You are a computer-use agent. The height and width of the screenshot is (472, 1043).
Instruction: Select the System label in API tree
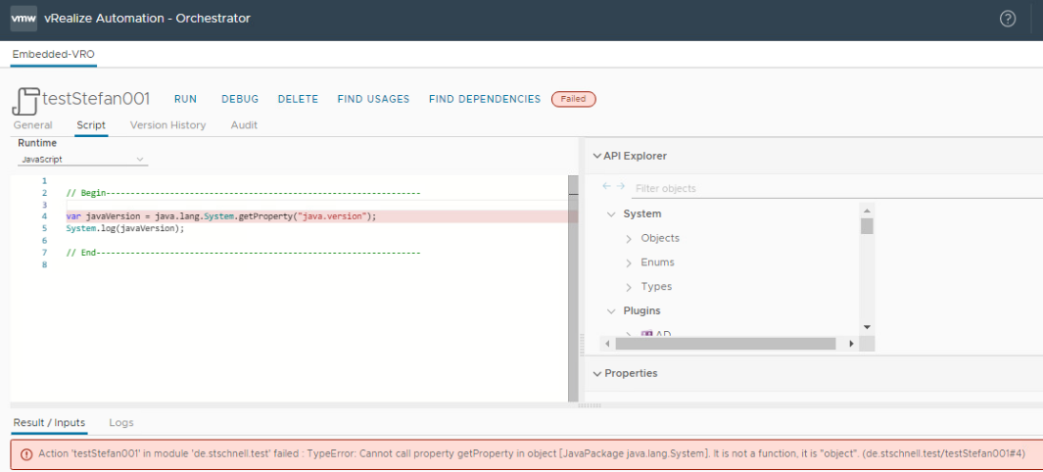[x=641, y=214]
